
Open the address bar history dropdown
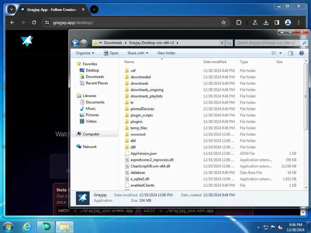(222, 43)
